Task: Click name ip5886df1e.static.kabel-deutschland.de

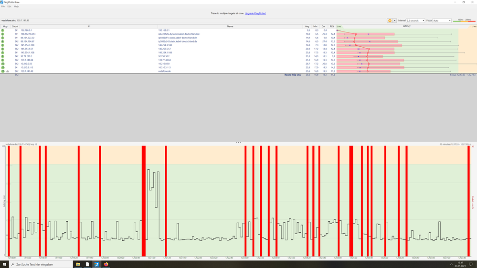Action: point(177,38)
